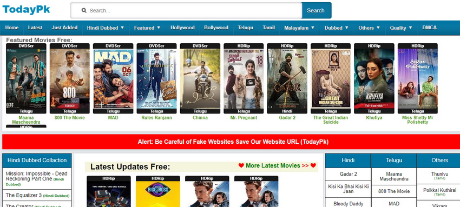Open Maama Mascheendra poster thumbnail
This screenshot has height=207, width=460.
(26, 78)
